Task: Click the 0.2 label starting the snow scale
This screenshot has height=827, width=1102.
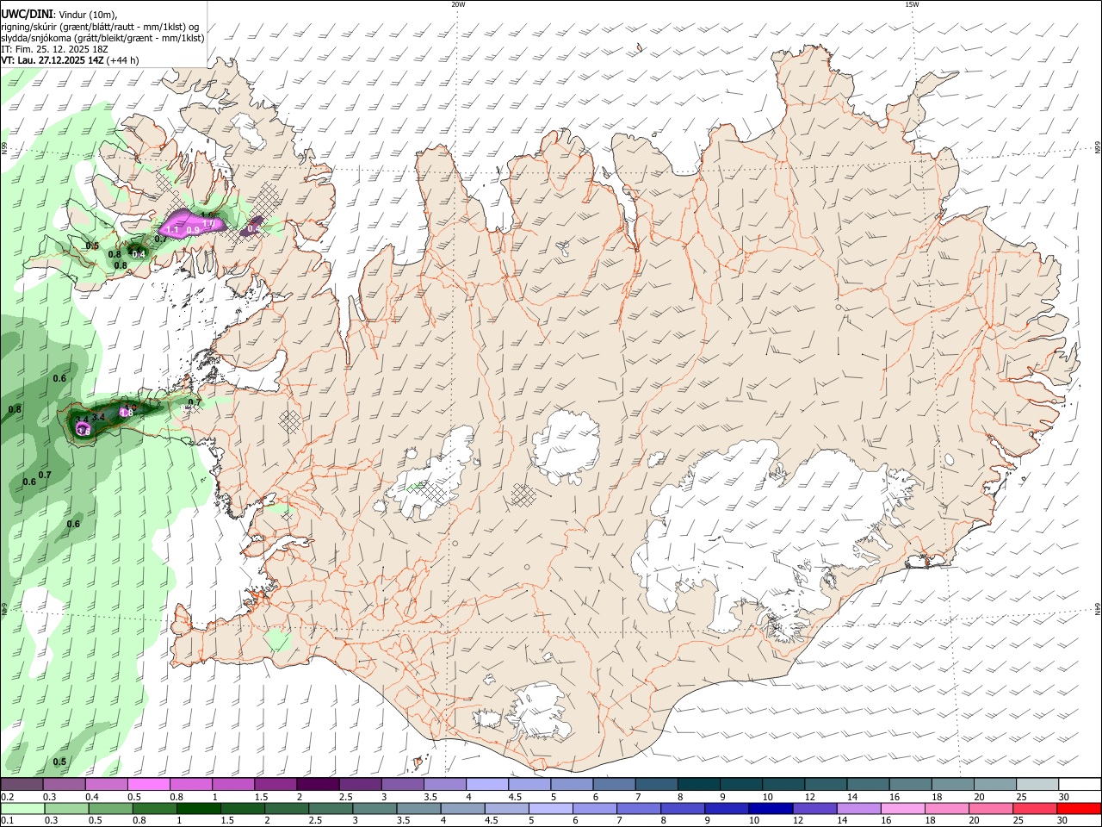Action: pos(7,797)
